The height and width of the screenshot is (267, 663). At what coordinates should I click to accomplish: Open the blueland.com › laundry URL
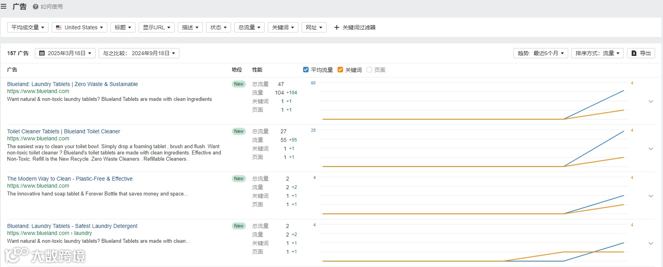[49, 233]
